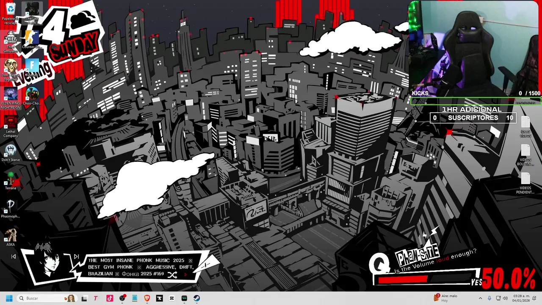The width and height of the screenshot is (542, 305).
Task: Open the speaker volume tray icon
Action: [x=505, y=298]
